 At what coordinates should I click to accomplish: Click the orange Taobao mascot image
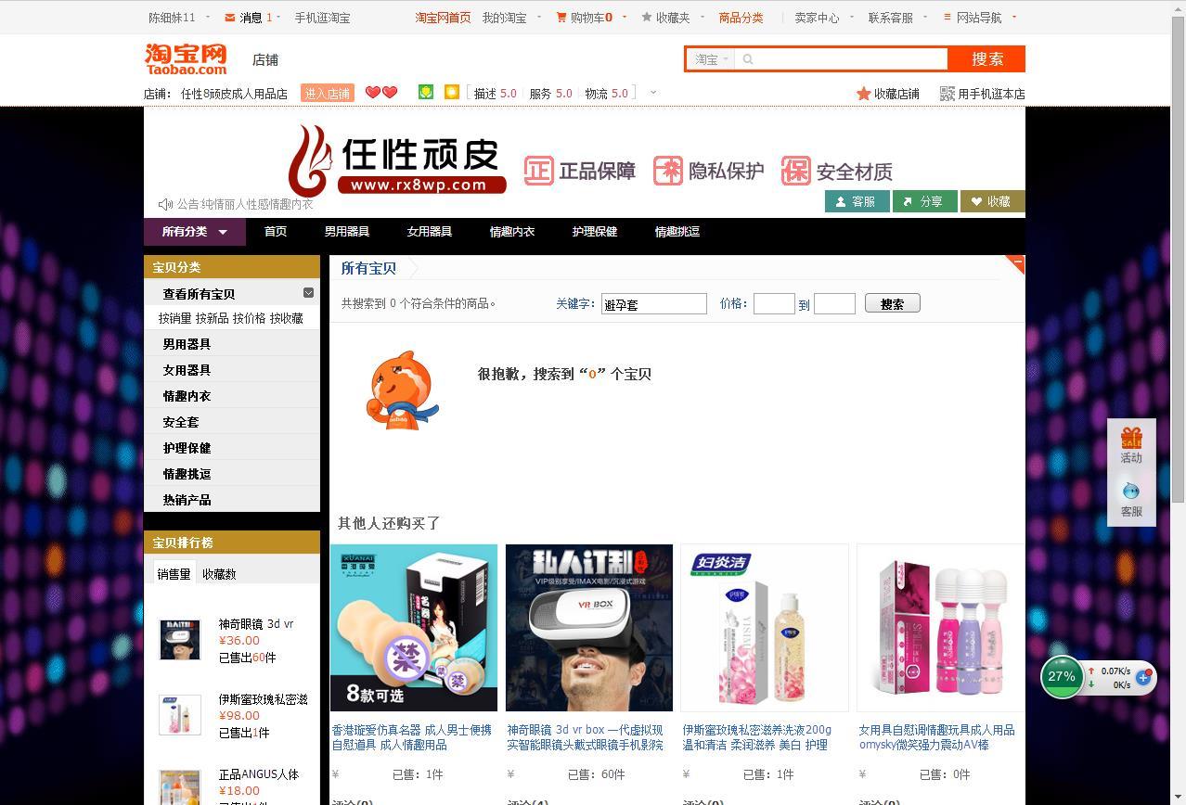[404, 390]
